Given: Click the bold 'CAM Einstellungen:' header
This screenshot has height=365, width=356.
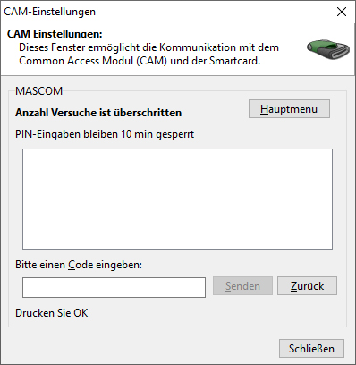Looking at the screenshot, I should tap(55, 34).
